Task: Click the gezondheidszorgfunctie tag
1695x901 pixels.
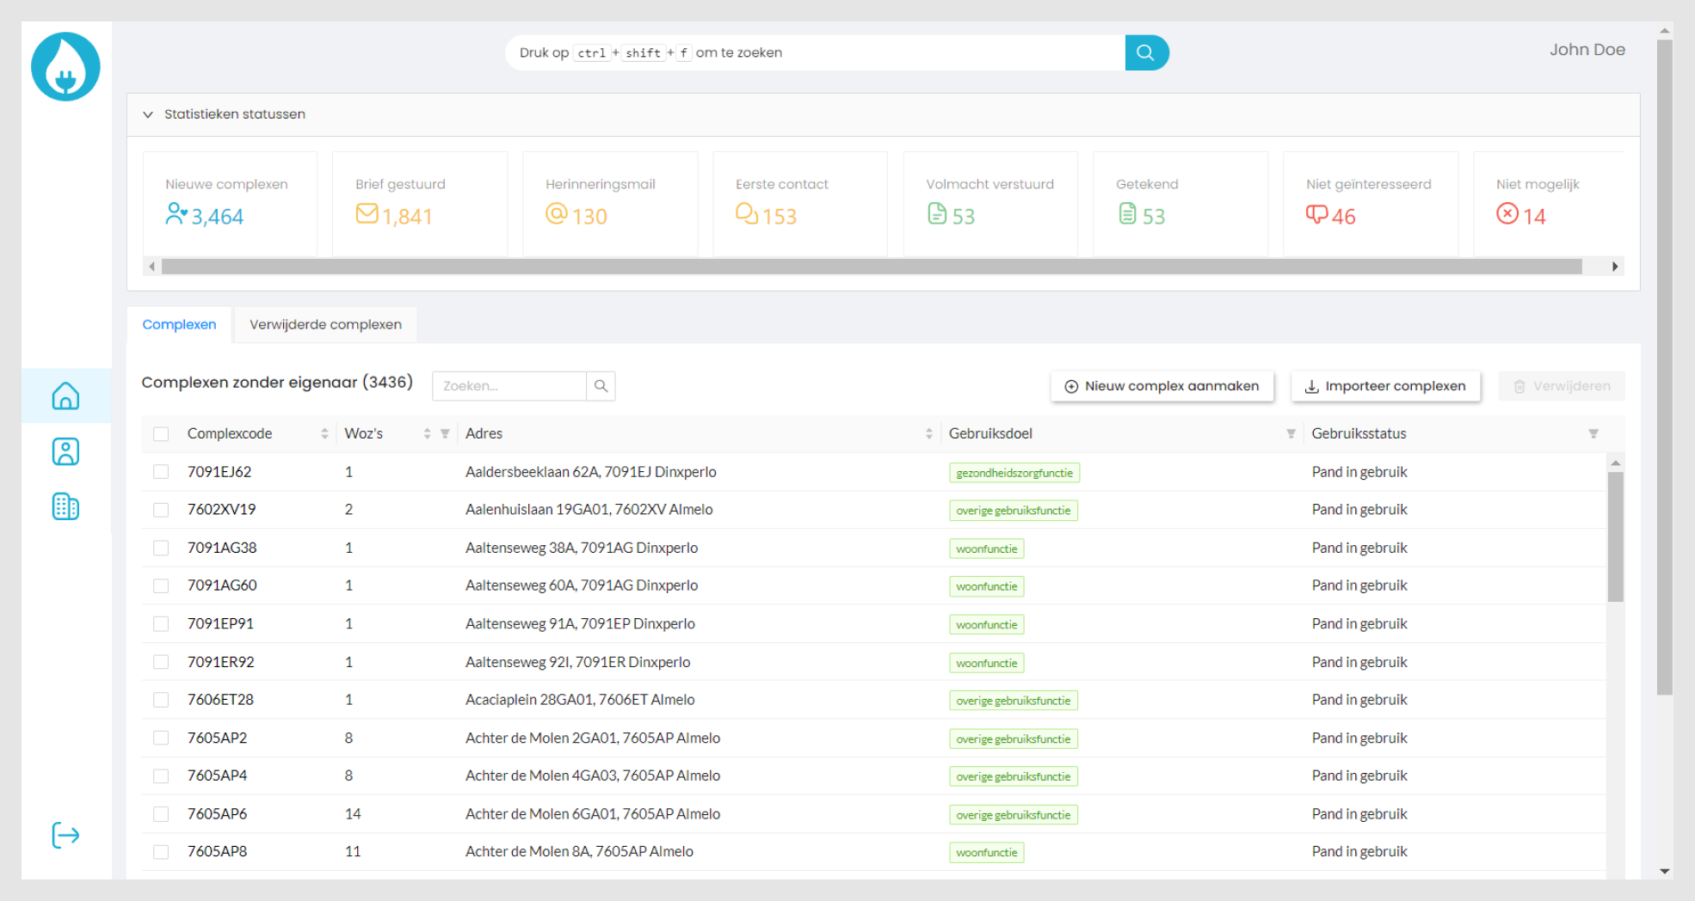Action: [1014, 473]
